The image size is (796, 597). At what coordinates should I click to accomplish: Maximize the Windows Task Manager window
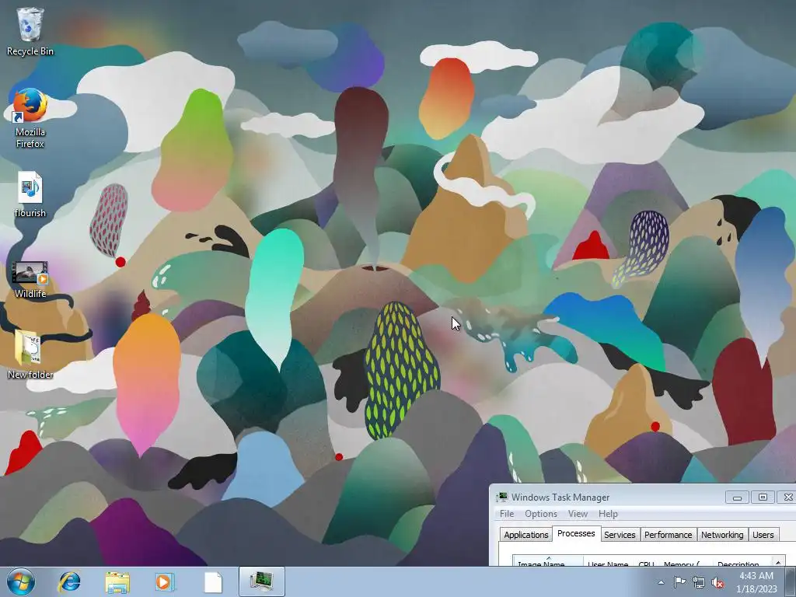click(763, 497)
